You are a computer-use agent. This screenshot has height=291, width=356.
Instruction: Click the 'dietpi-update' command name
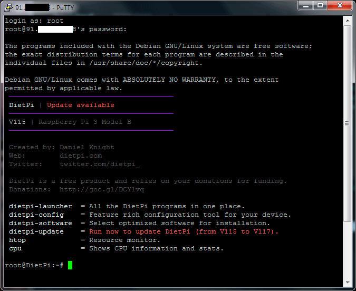[36, 231]
